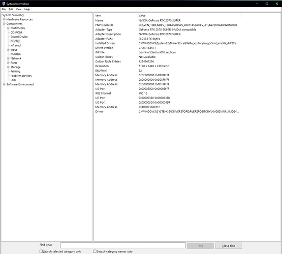
Task: Expand the Ports node
Action: click(x=8, y=62)
